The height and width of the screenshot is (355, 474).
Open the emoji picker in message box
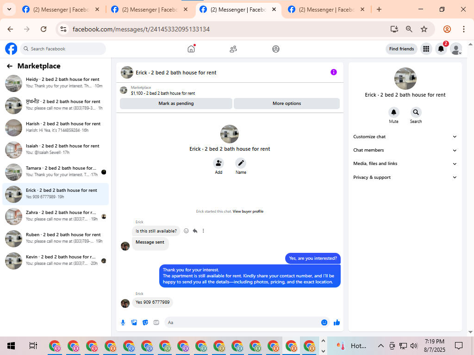pos(324,323)
